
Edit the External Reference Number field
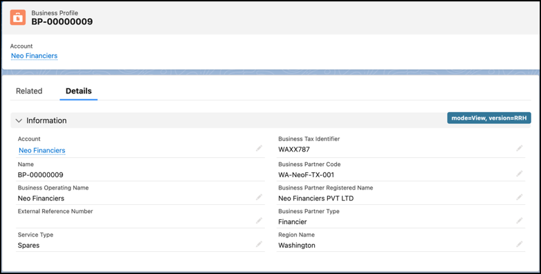(259, 221)
